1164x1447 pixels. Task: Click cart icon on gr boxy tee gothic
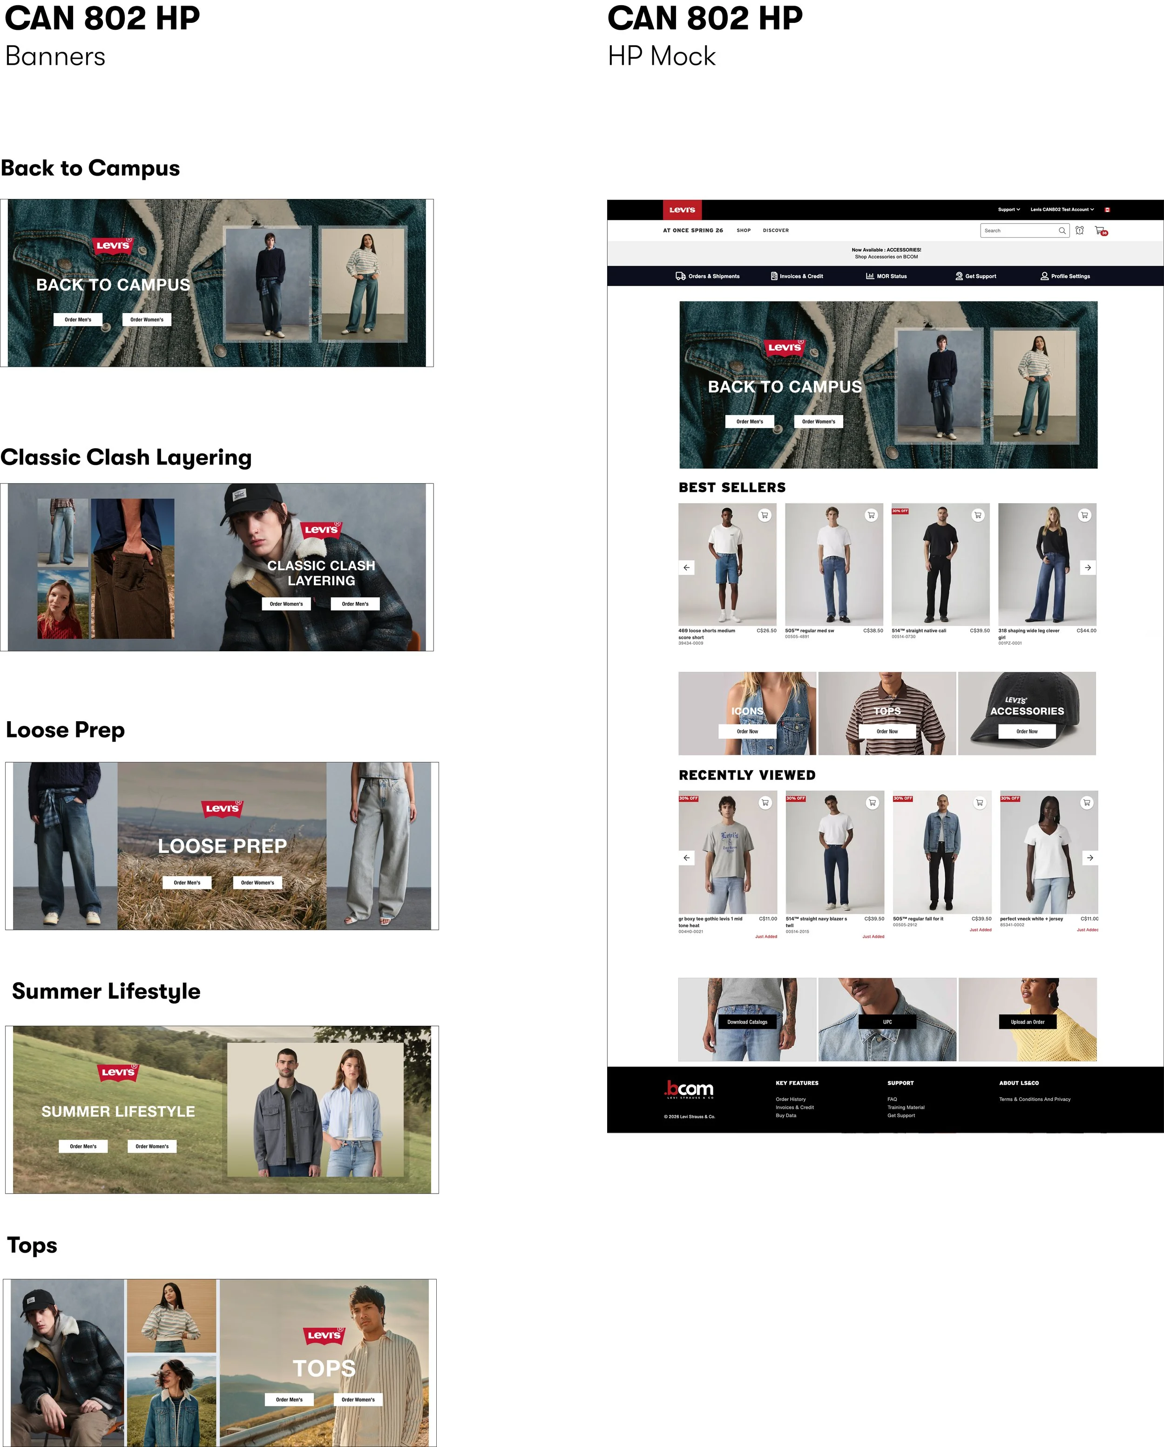pyautogui.click(x=765, y=803)
